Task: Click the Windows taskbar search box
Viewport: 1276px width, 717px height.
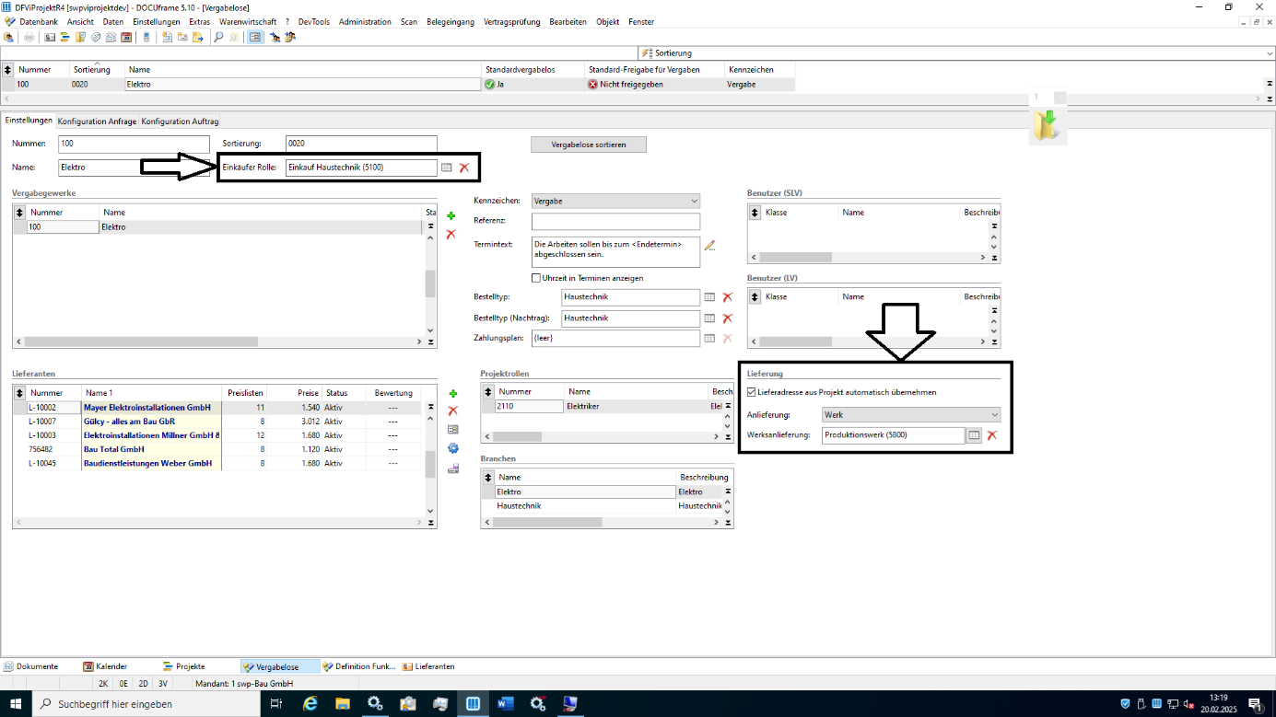Action: pyautogui.click(x=147, y=704)
